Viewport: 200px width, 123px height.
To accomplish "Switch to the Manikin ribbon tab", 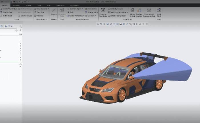I will point(29,5).
